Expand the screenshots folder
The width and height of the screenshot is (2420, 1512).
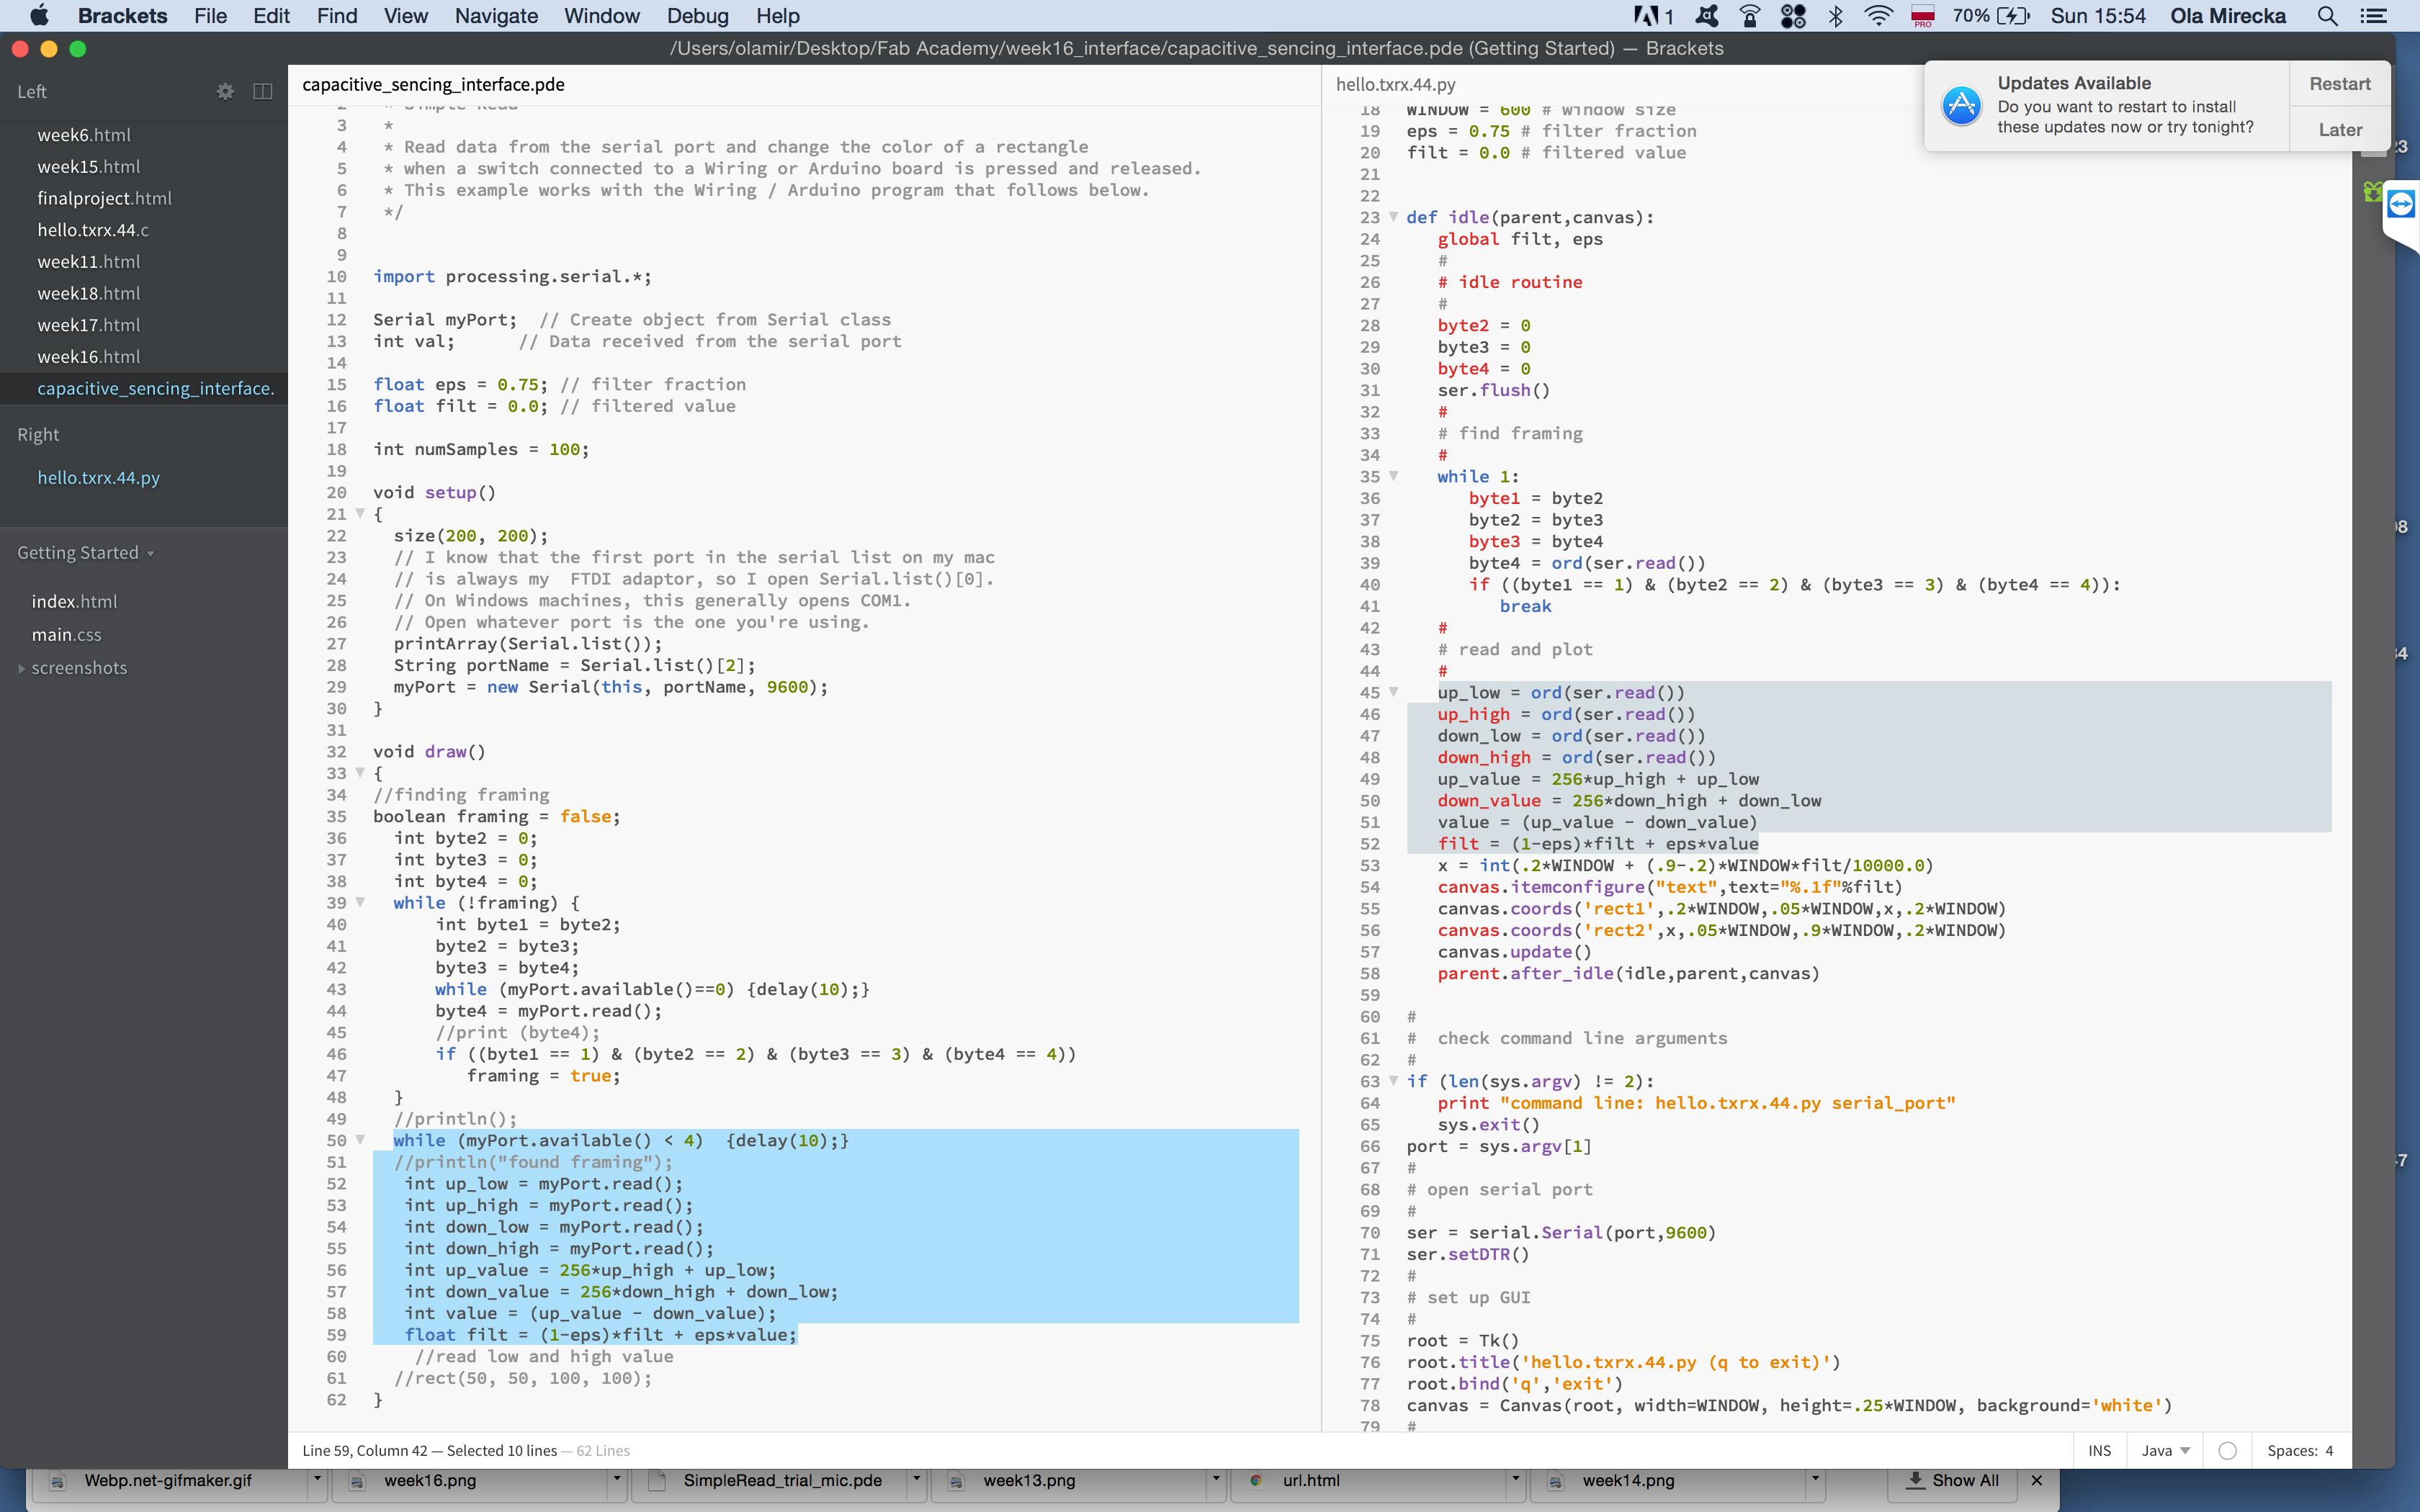[22, 668]
